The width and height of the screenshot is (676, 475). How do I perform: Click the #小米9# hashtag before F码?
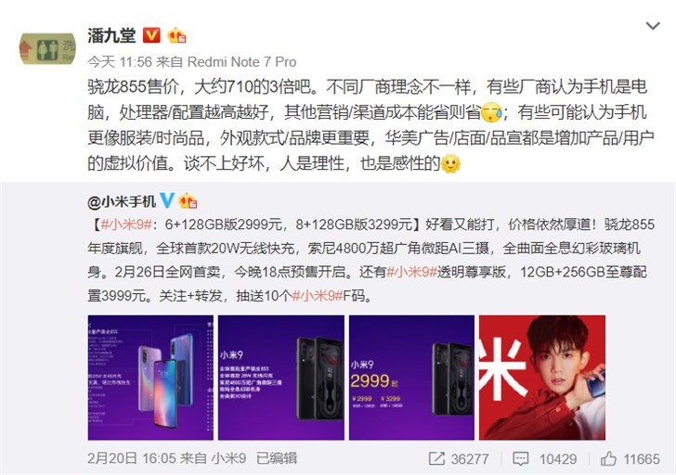[x=318, y=295]
